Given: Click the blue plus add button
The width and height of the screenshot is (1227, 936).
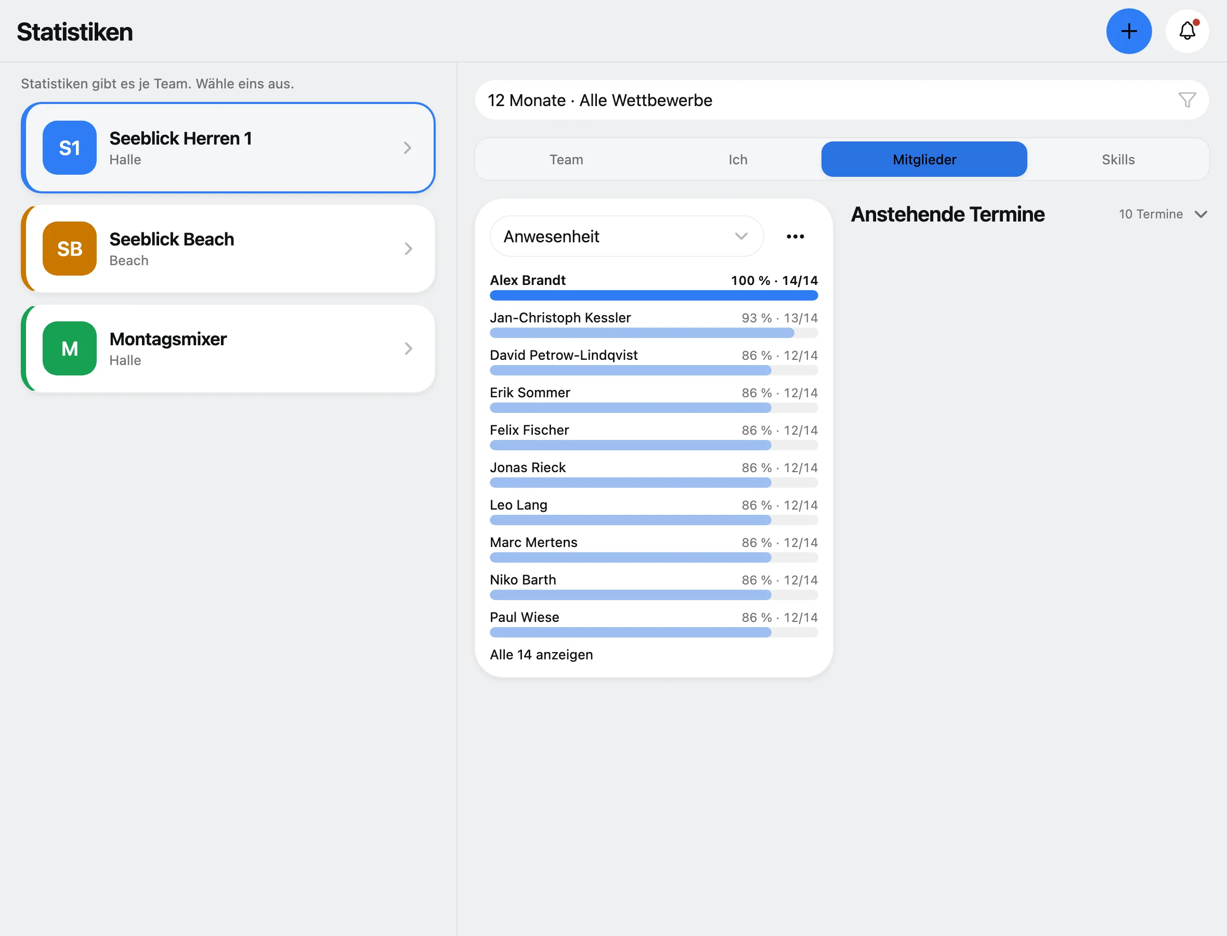Looking at the screenshot, I should [1128, 31].
